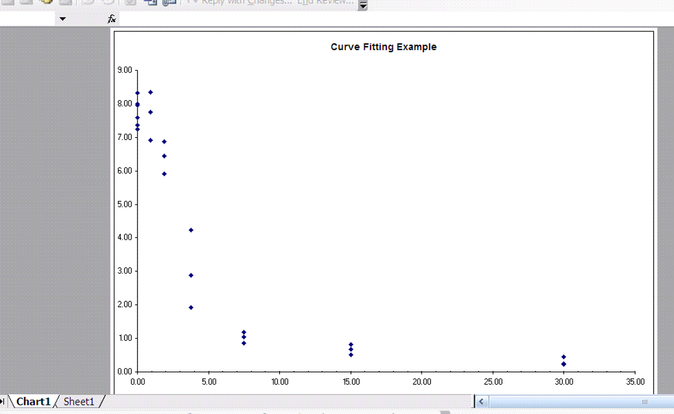The height and width of the screenshot is (414, 674).
Task: Expand the Reviewing toolbar options arrow
Action: pyautogui.click(x=363, y=5)
